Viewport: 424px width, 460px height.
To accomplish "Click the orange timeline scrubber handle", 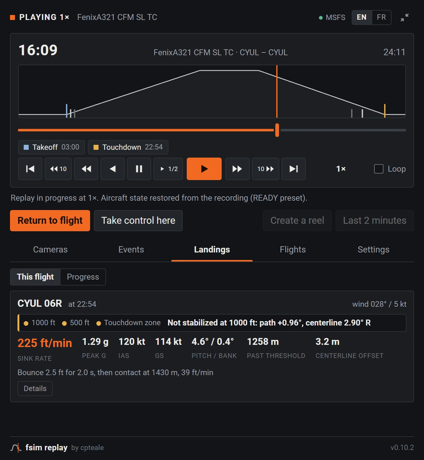I will [x=277, y=130].
